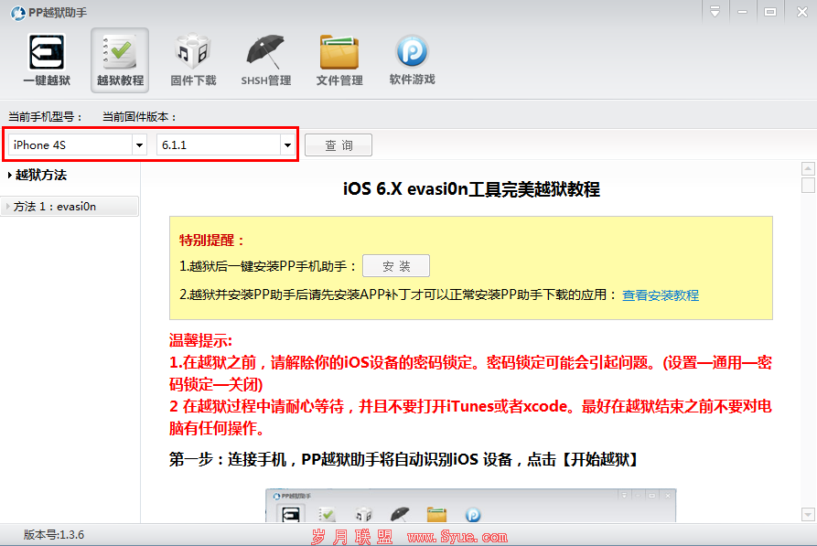Minimize the PP越狱助手 window

(x=743, y=12)
